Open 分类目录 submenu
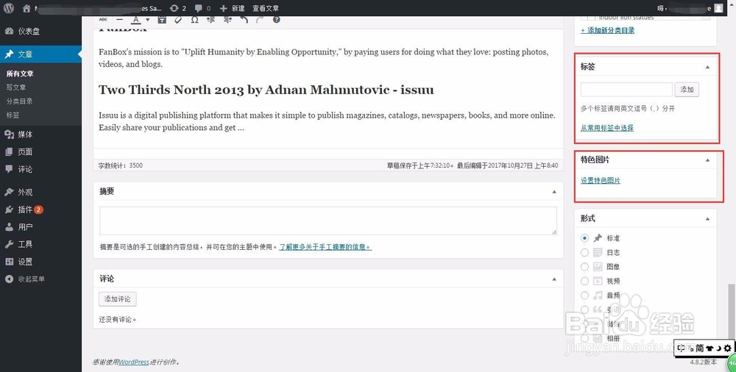This screenshot has height=372, width=736. [19, 101]
